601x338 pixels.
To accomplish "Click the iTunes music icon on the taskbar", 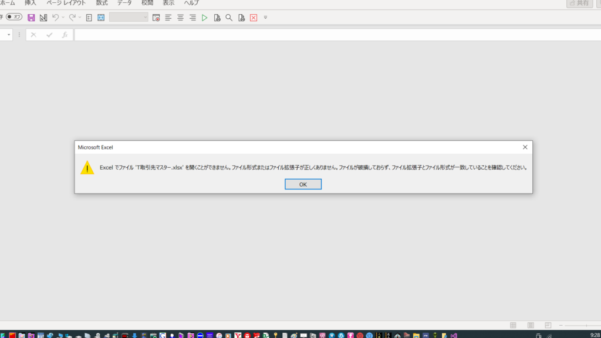I will tap(219, 335).
